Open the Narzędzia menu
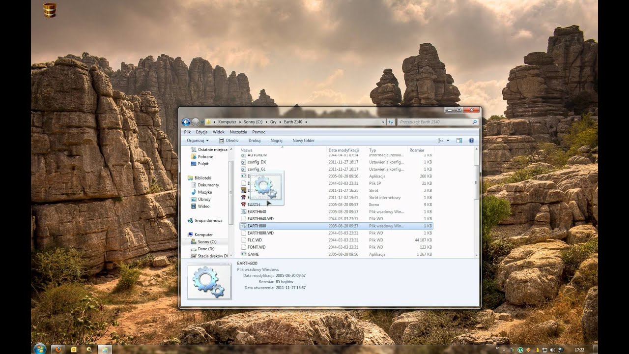The image size is (629, 354). tap(238, 132)
